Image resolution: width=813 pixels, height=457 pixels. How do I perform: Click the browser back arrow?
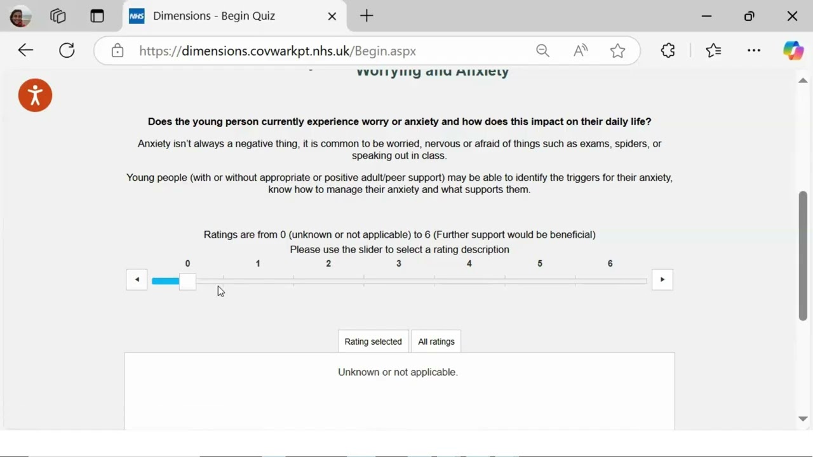point(25,51)
